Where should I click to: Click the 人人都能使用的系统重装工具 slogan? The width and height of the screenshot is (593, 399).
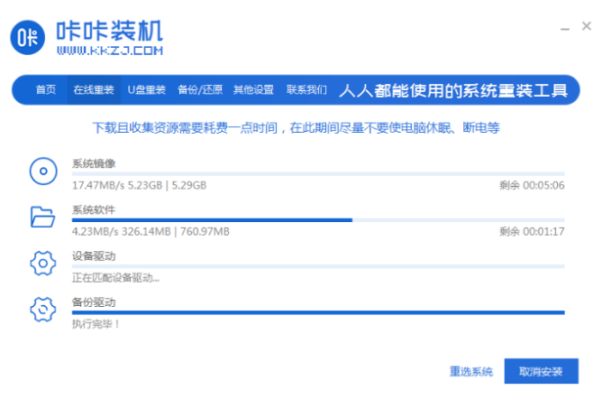click(453, 90)
